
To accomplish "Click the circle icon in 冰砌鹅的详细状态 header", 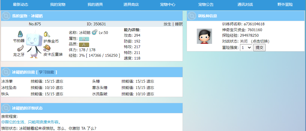I will point(6,108).
